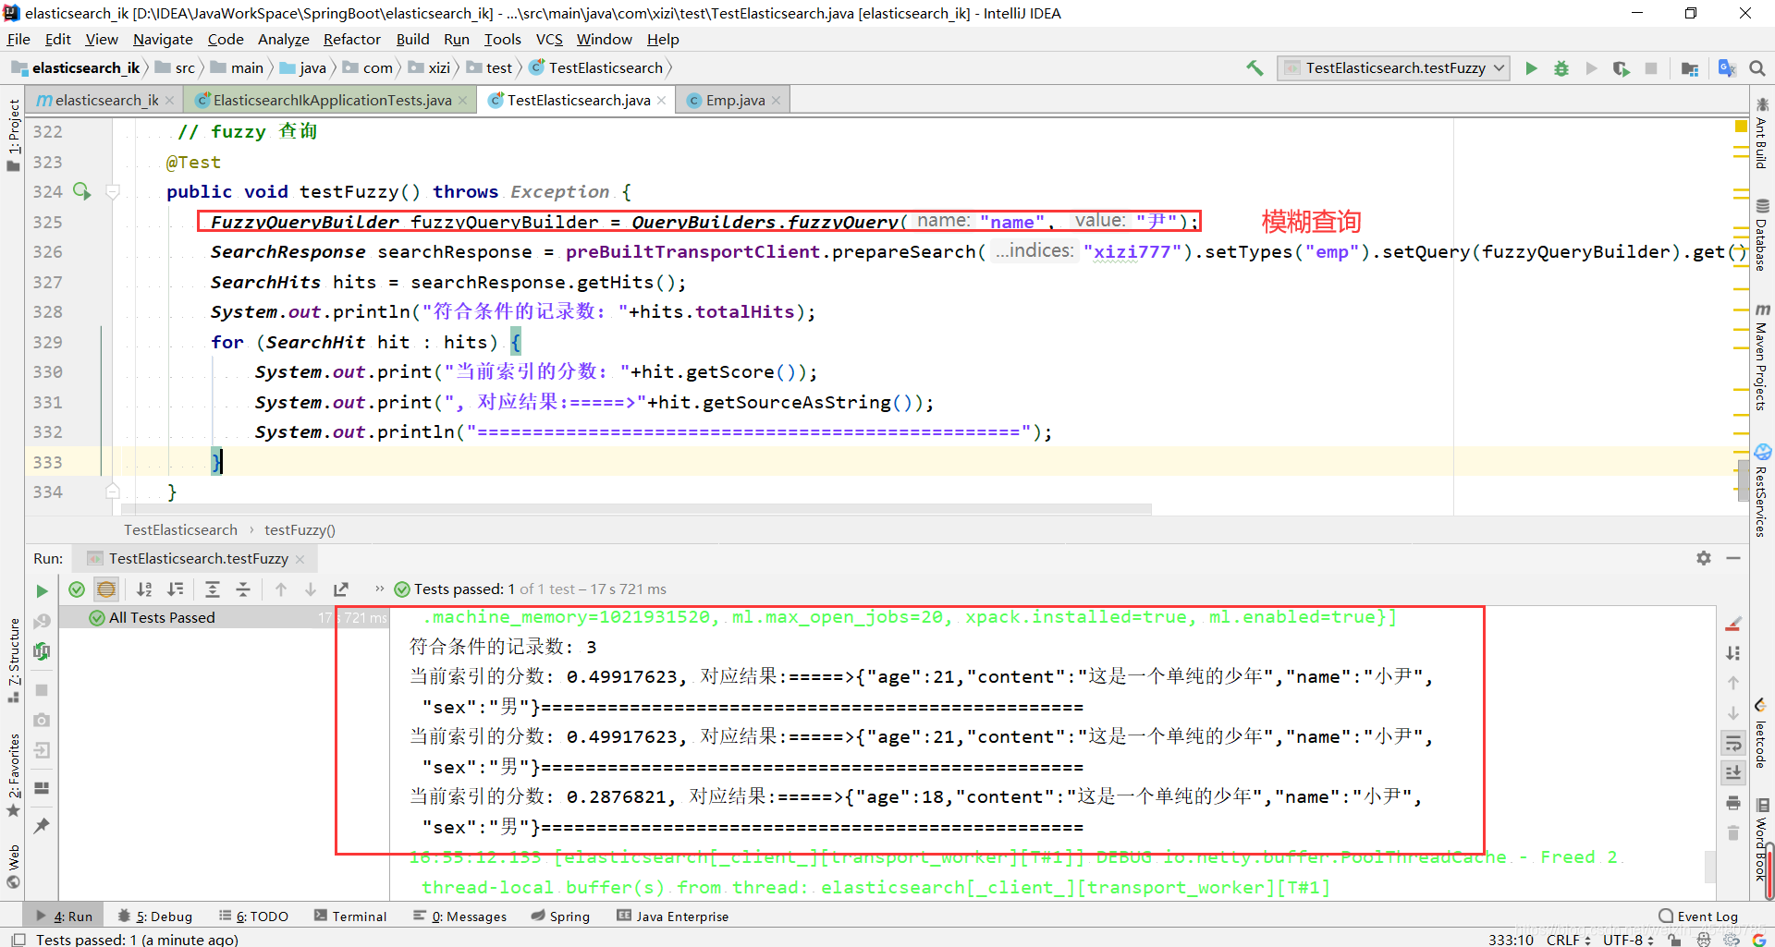This screenshot has height=947, width=1775.
Task: Sort tests by duration icon
Action: tap(175, 589)
